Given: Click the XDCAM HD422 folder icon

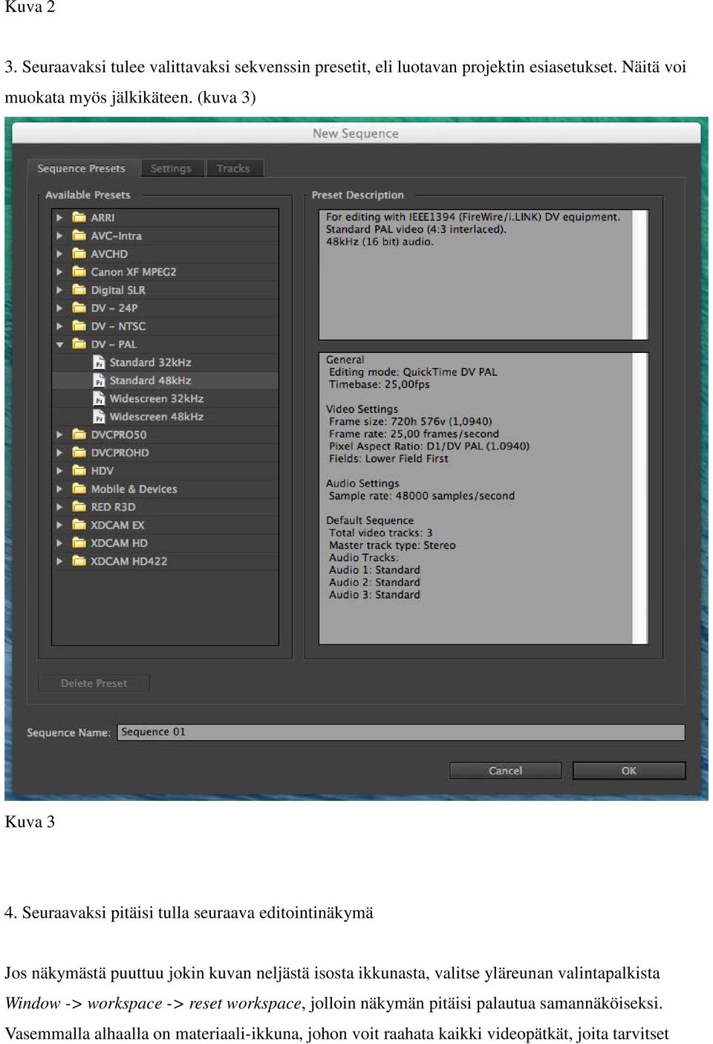Looking at the screenshot, I should tap(79, 560).
